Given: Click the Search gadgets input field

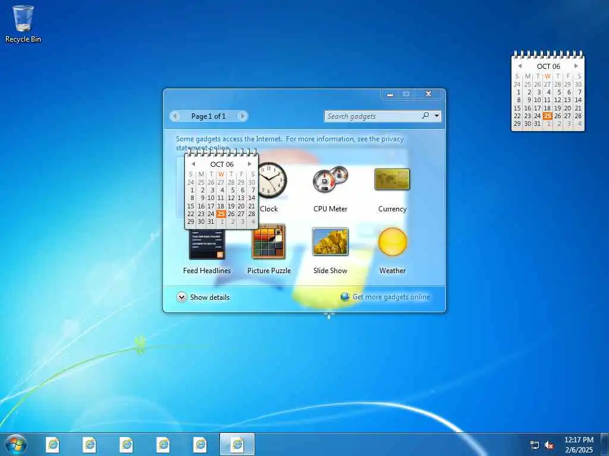Looking at the screenshot, I should point(373,116).
